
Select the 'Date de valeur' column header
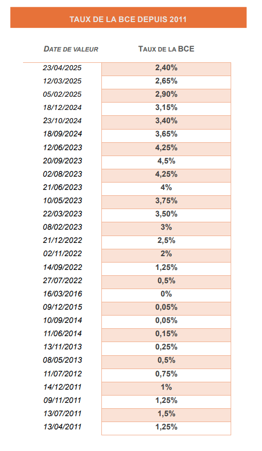coord(71,49)
